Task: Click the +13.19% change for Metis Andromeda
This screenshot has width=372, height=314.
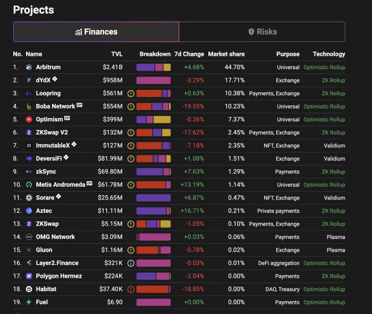Action: [x=192, y=185]
